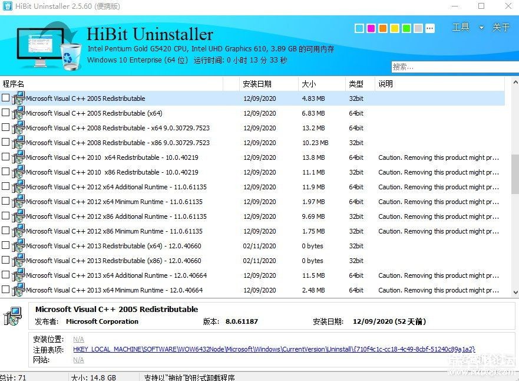Click the N/A link beside 网站

click(78, 360)
